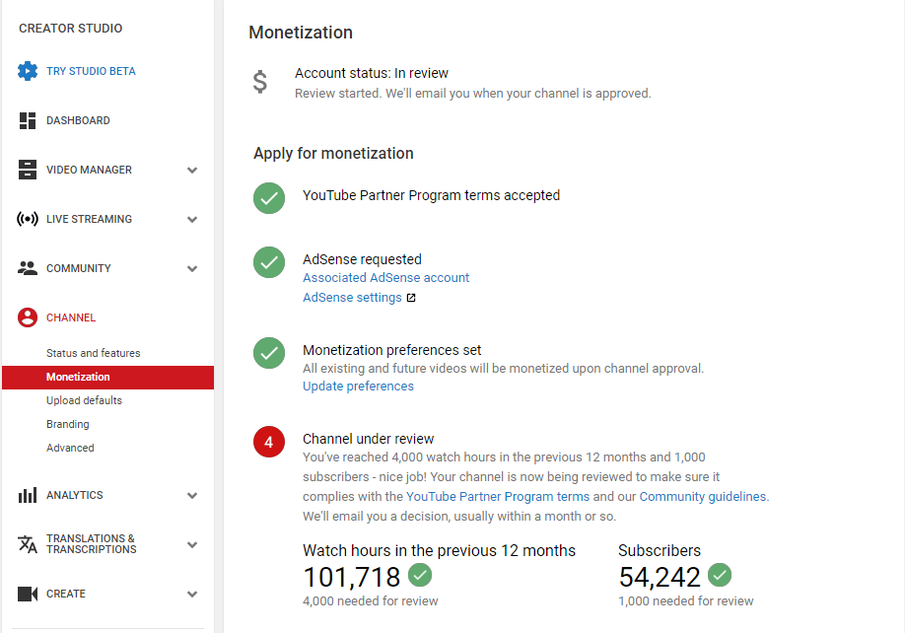Expand the Community section chevron
Image resolution: width=905 pixels, height=633 pixels.
pos(192,268)
